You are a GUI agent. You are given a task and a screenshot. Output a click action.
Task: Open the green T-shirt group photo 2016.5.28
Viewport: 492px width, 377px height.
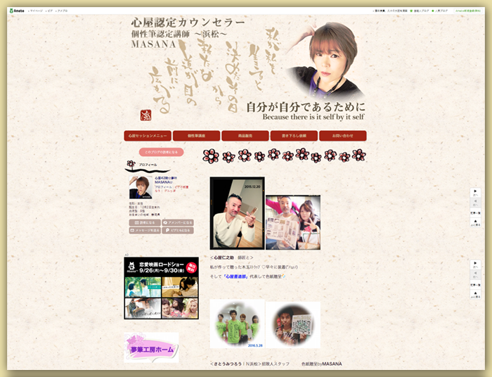click(x=238, y=324)
